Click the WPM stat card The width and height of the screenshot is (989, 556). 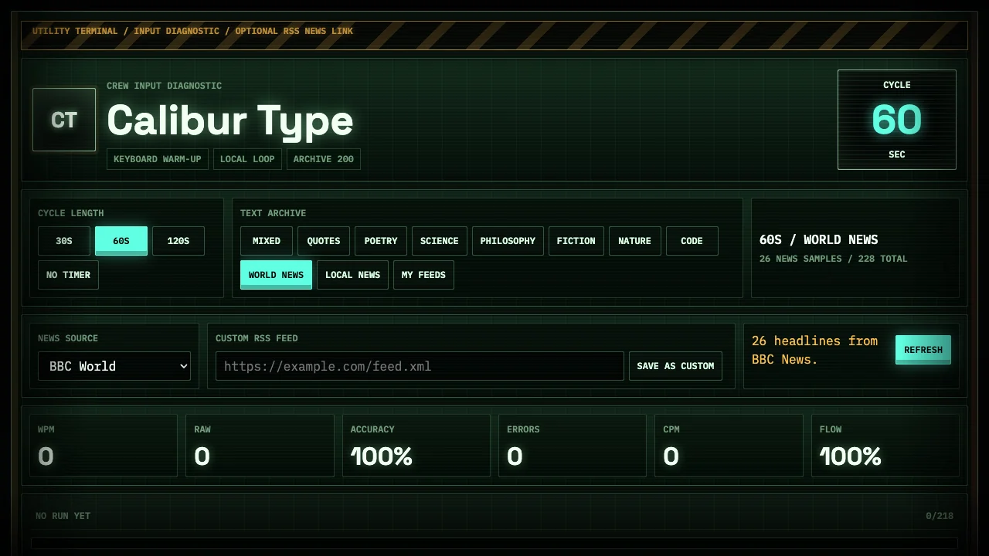(x=104, y=446)
